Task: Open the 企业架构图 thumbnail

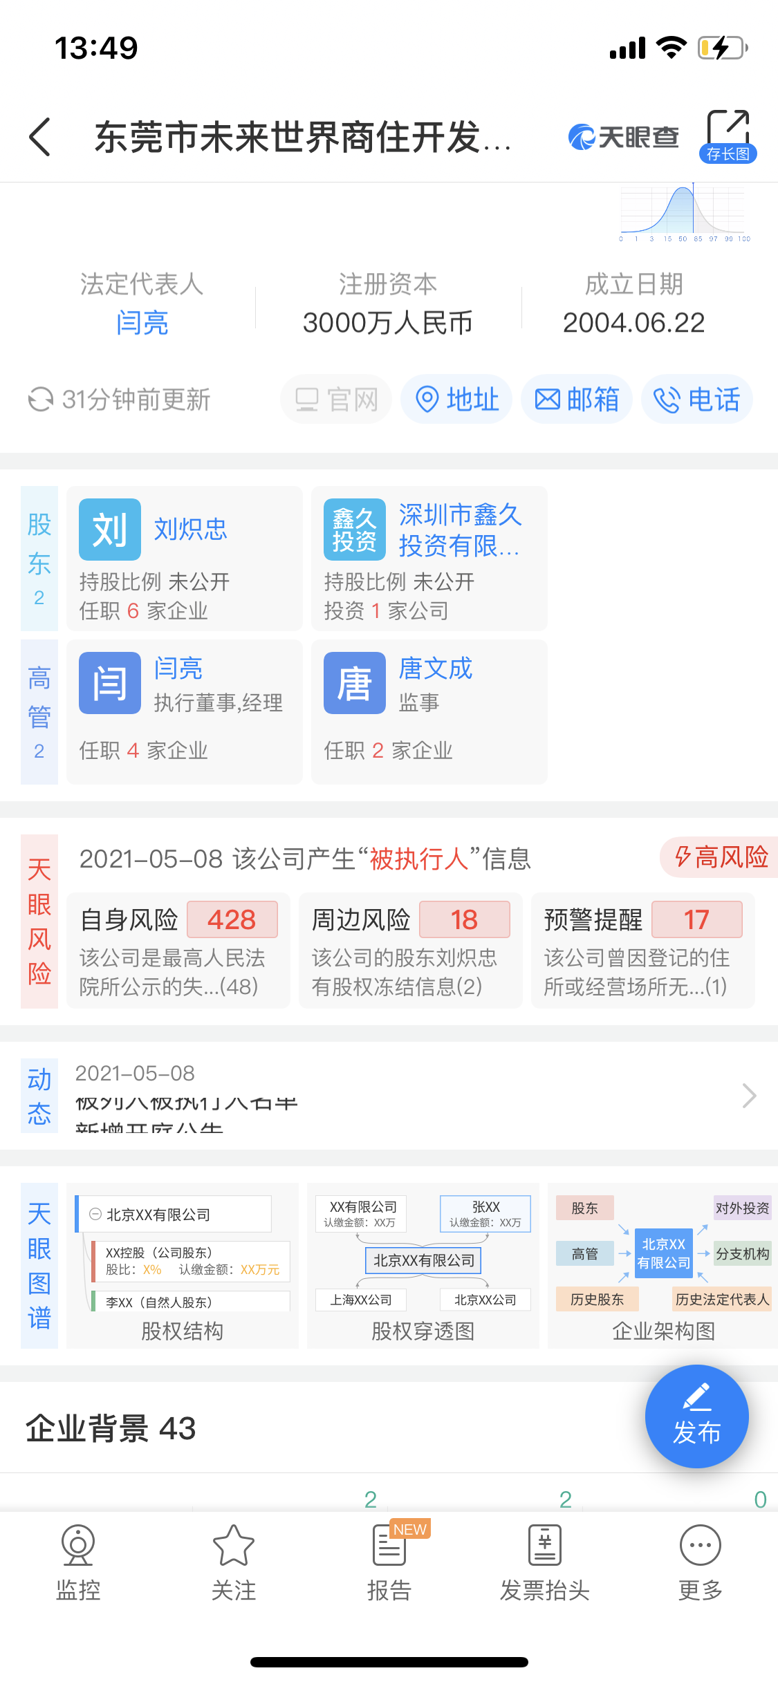Action: tap(663, 1265)
